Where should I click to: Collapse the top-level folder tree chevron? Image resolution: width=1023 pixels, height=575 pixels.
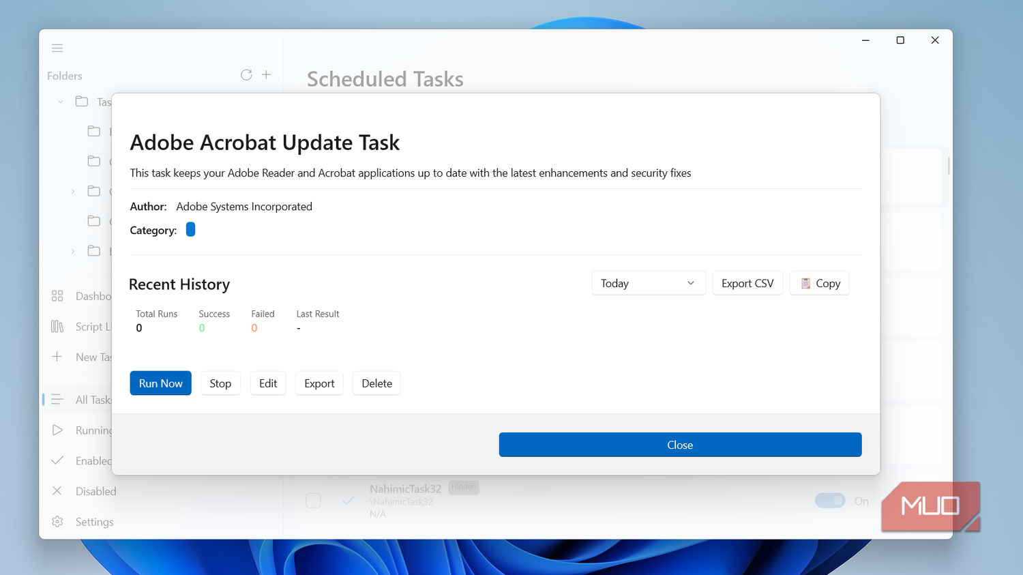(61, 102)
